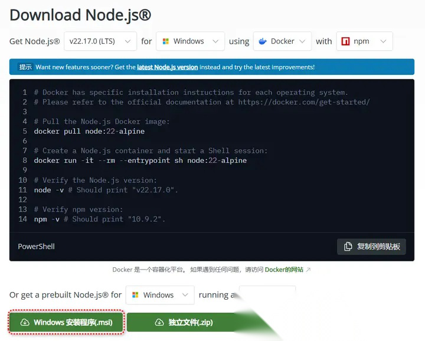Click the 复制到剪贴板 copy button

click(x=371, y=247)
